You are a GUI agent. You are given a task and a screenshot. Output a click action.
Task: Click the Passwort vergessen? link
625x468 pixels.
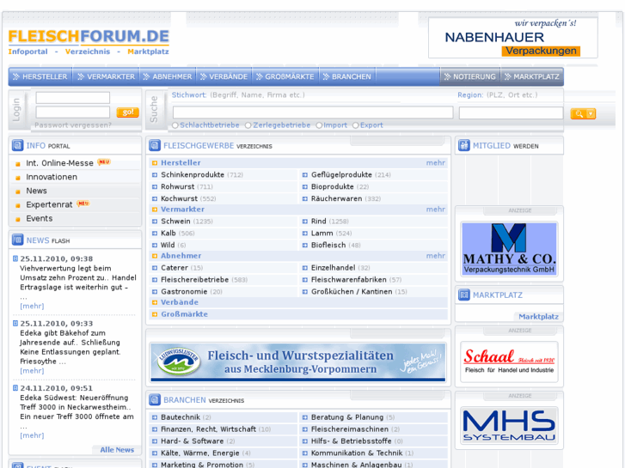[73, 125]
